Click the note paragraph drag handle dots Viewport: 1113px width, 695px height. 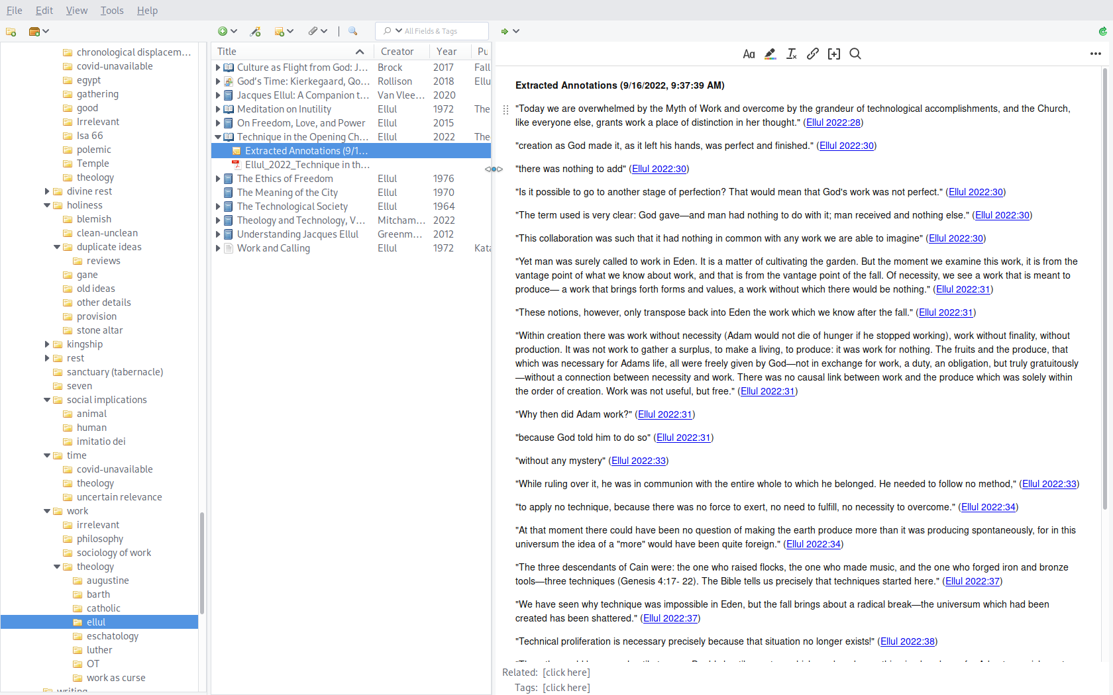505,109
